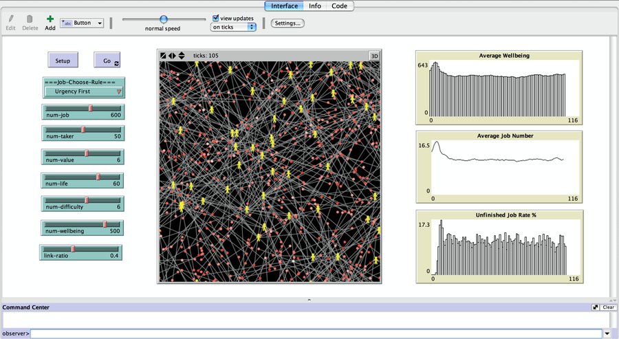
Task: Clear the Command Center output
Action: [608, 307]
